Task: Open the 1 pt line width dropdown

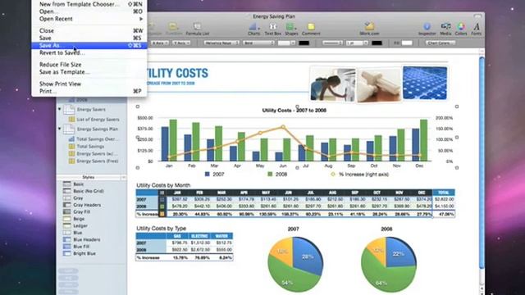Action: (x=357, y=43)
